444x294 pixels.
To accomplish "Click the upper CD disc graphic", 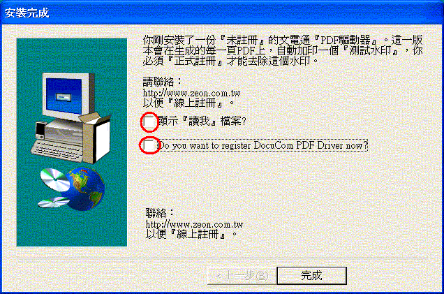I will coord(54,179).
